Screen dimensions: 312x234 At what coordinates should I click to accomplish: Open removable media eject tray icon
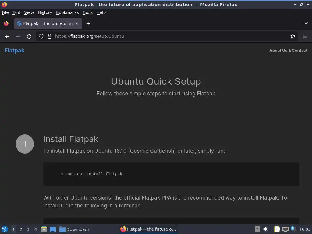[257, 229]
